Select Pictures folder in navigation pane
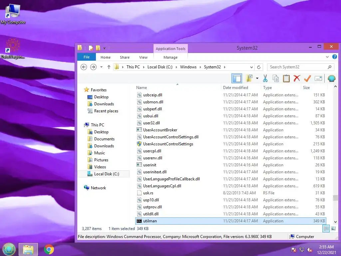Screen dimensions: 341x256 [x=101, y=160]
